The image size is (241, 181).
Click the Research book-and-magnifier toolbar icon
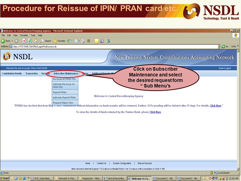coord(102,41)
